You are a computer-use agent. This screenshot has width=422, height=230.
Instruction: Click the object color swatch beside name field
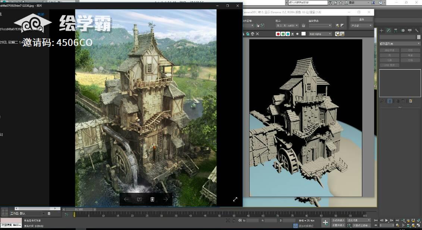coord(419,37)
